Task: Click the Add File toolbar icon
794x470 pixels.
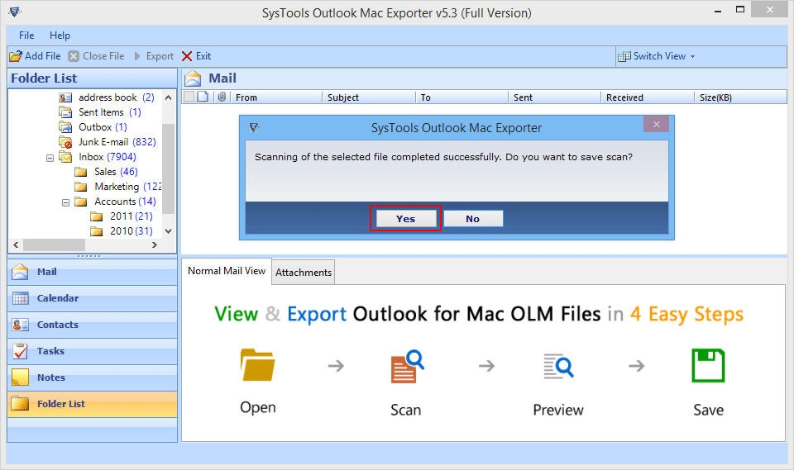Action: 16,56
